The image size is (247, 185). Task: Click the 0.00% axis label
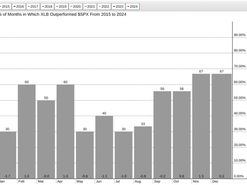point(239,176)
